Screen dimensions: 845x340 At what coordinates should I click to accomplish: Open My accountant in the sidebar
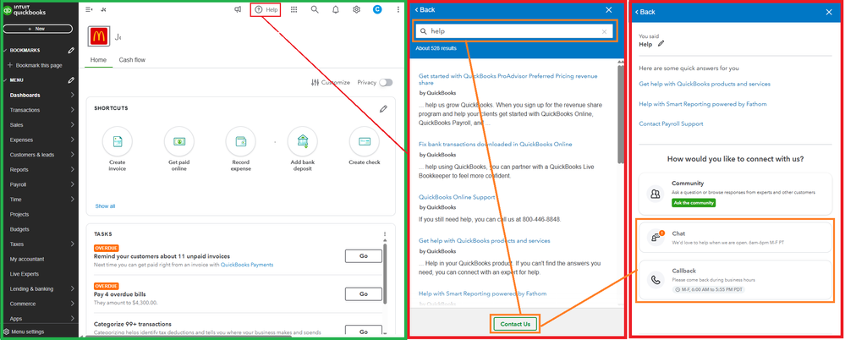(x=27, y=259)
